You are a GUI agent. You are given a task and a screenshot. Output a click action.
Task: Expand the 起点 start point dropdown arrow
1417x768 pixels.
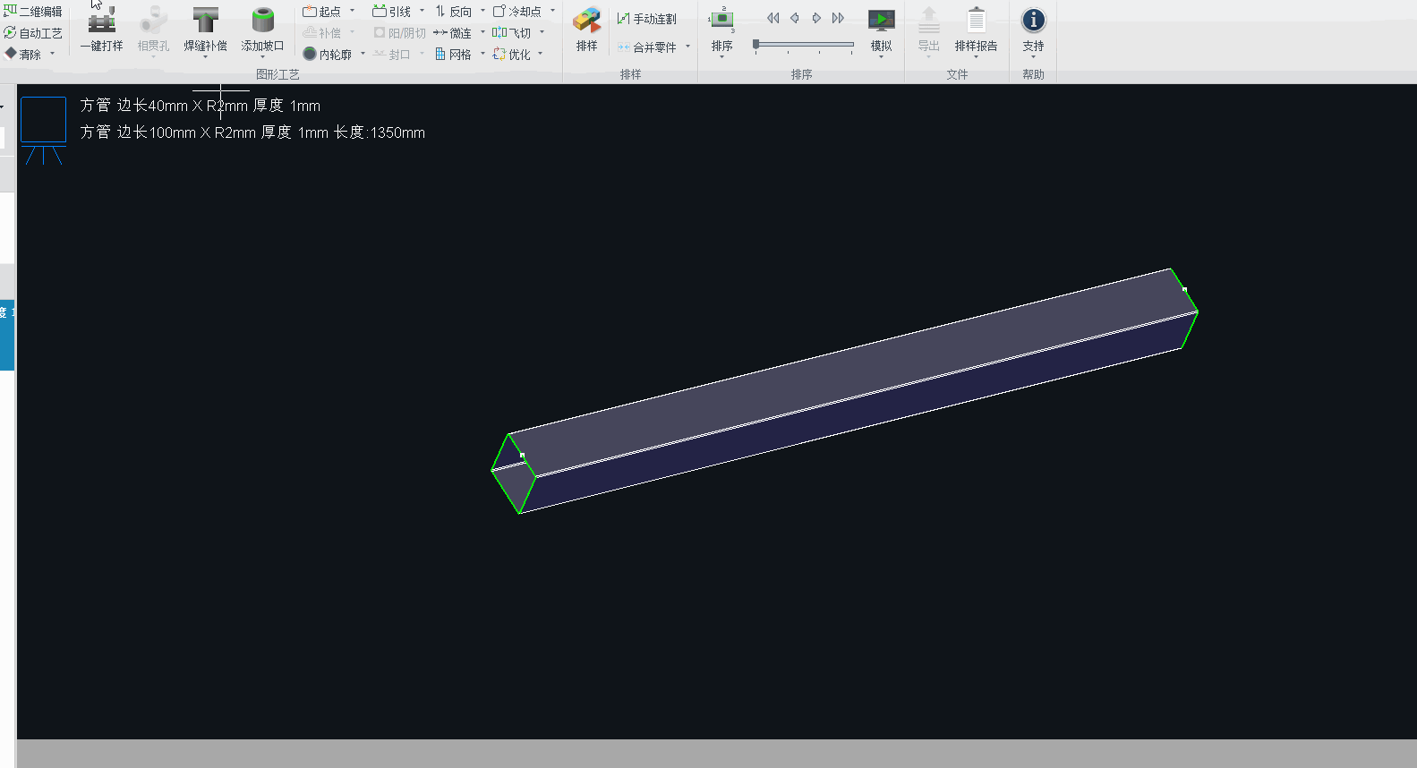[352, 12]
